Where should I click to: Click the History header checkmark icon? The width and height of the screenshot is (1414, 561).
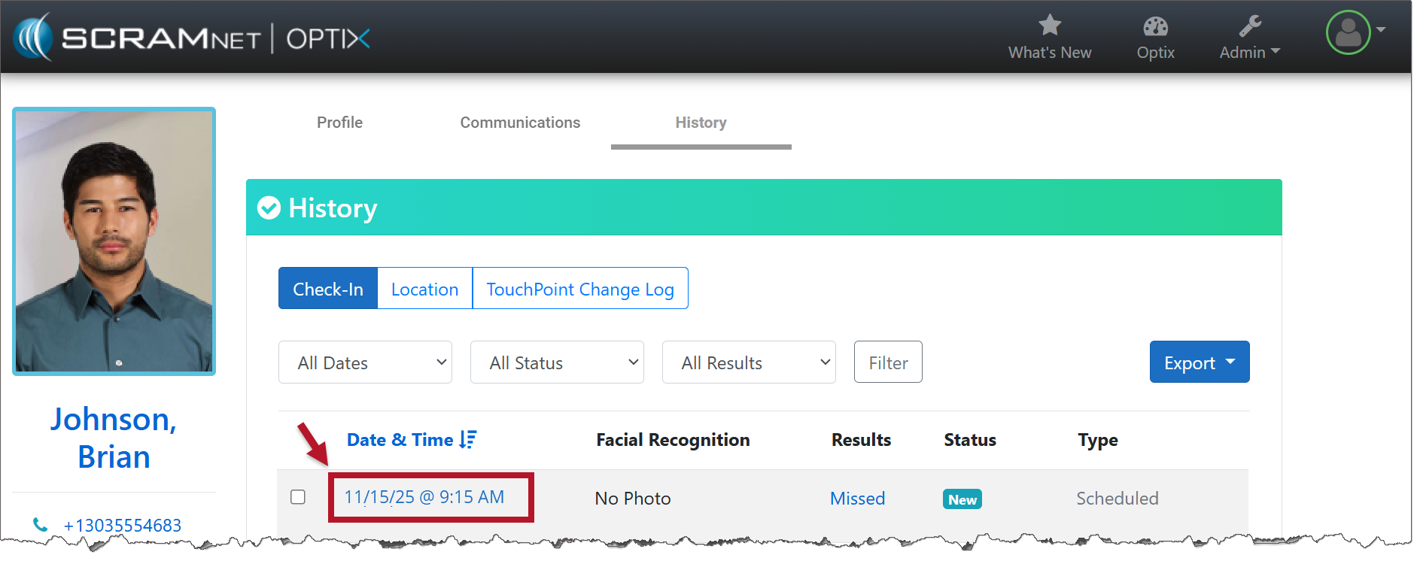click(269, 208)
